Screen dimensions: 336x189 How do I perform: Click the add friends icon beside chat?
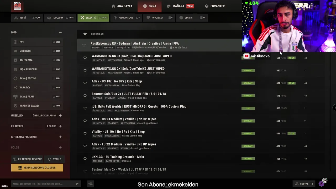coord(90,184)
